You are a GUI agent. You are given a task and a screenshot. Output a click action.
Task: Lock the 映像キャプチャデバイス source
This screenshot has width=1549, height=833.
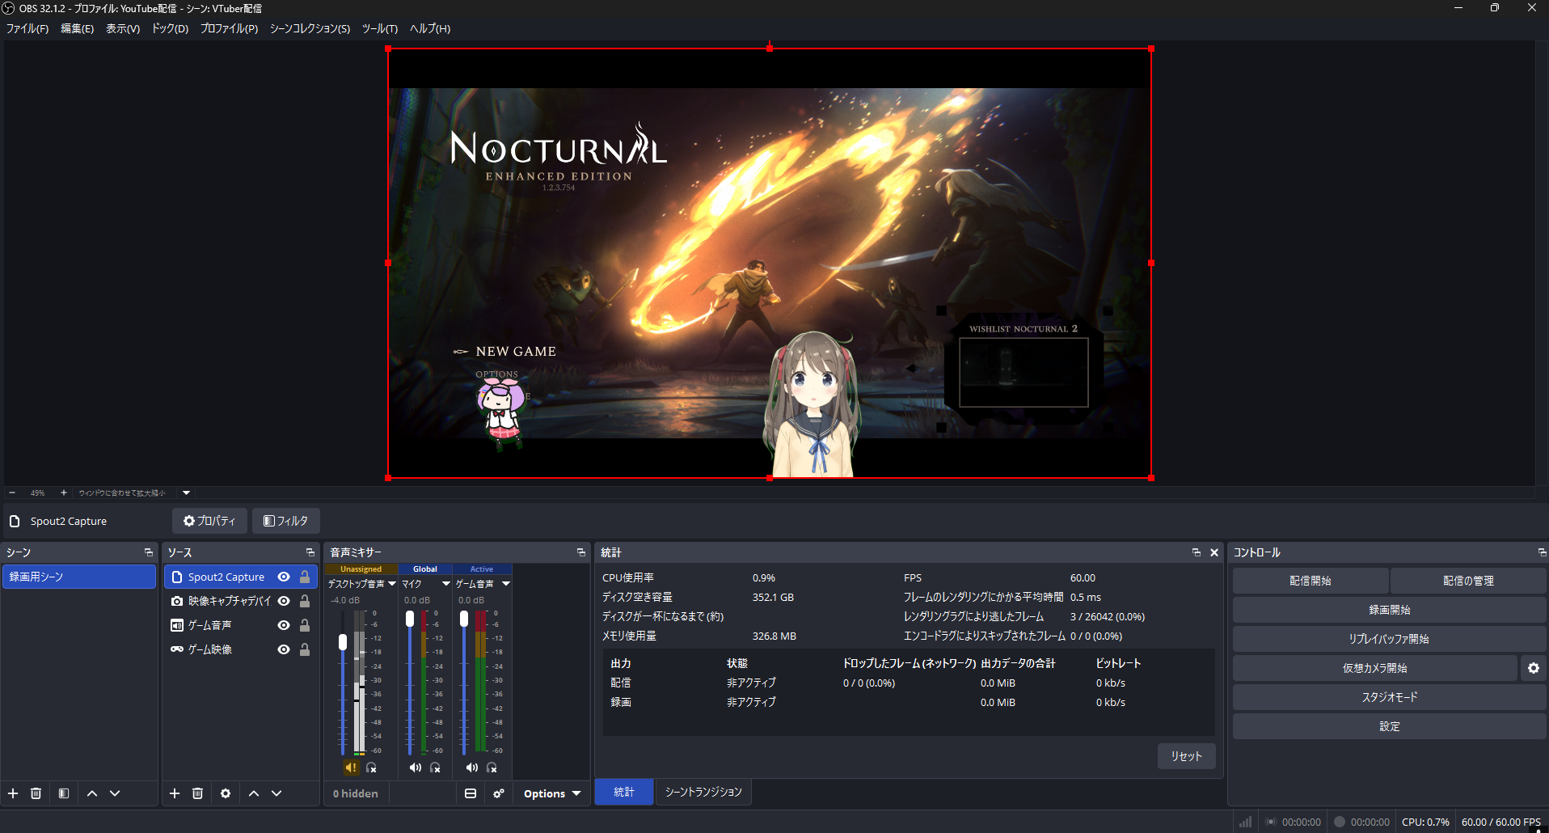(x=305, y=601)
